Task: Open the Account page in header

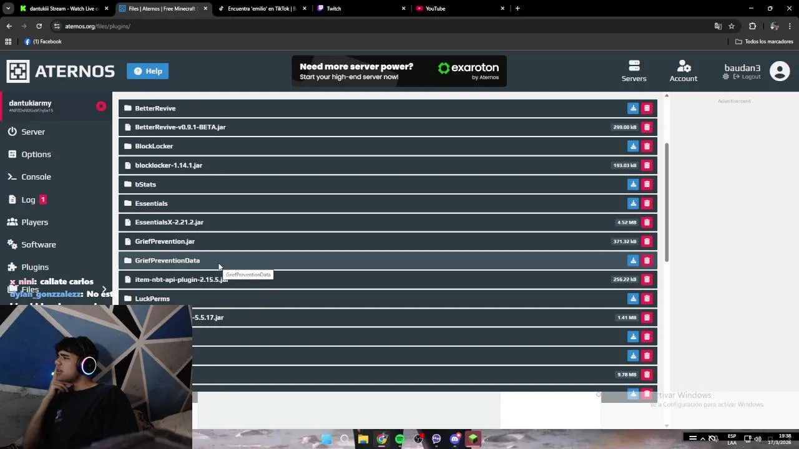Action: tap(684, 71)
